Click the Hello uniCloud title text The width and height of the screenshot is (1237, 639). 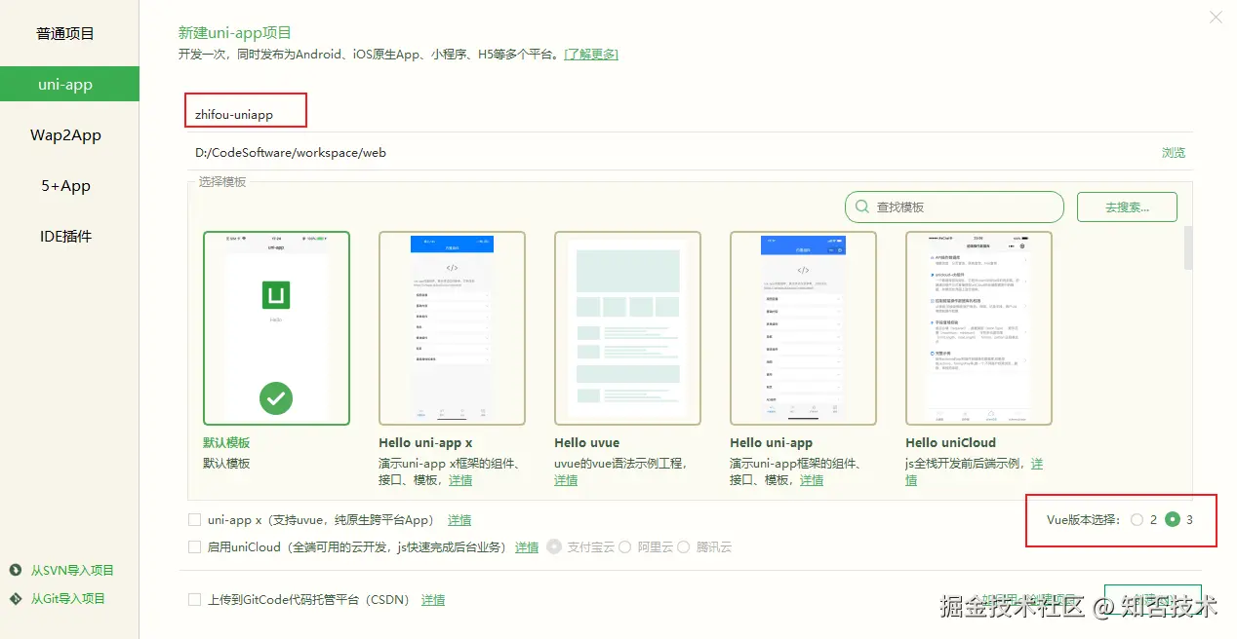pyautogui.click(x=951, y=443)
